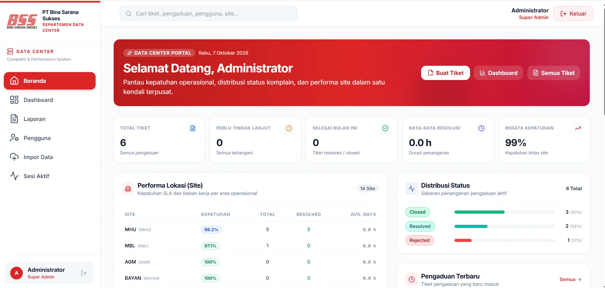Click the Rejected status badge
This screenshot has width=605, height=288.
pyautogui.click(x=419, y=240)
